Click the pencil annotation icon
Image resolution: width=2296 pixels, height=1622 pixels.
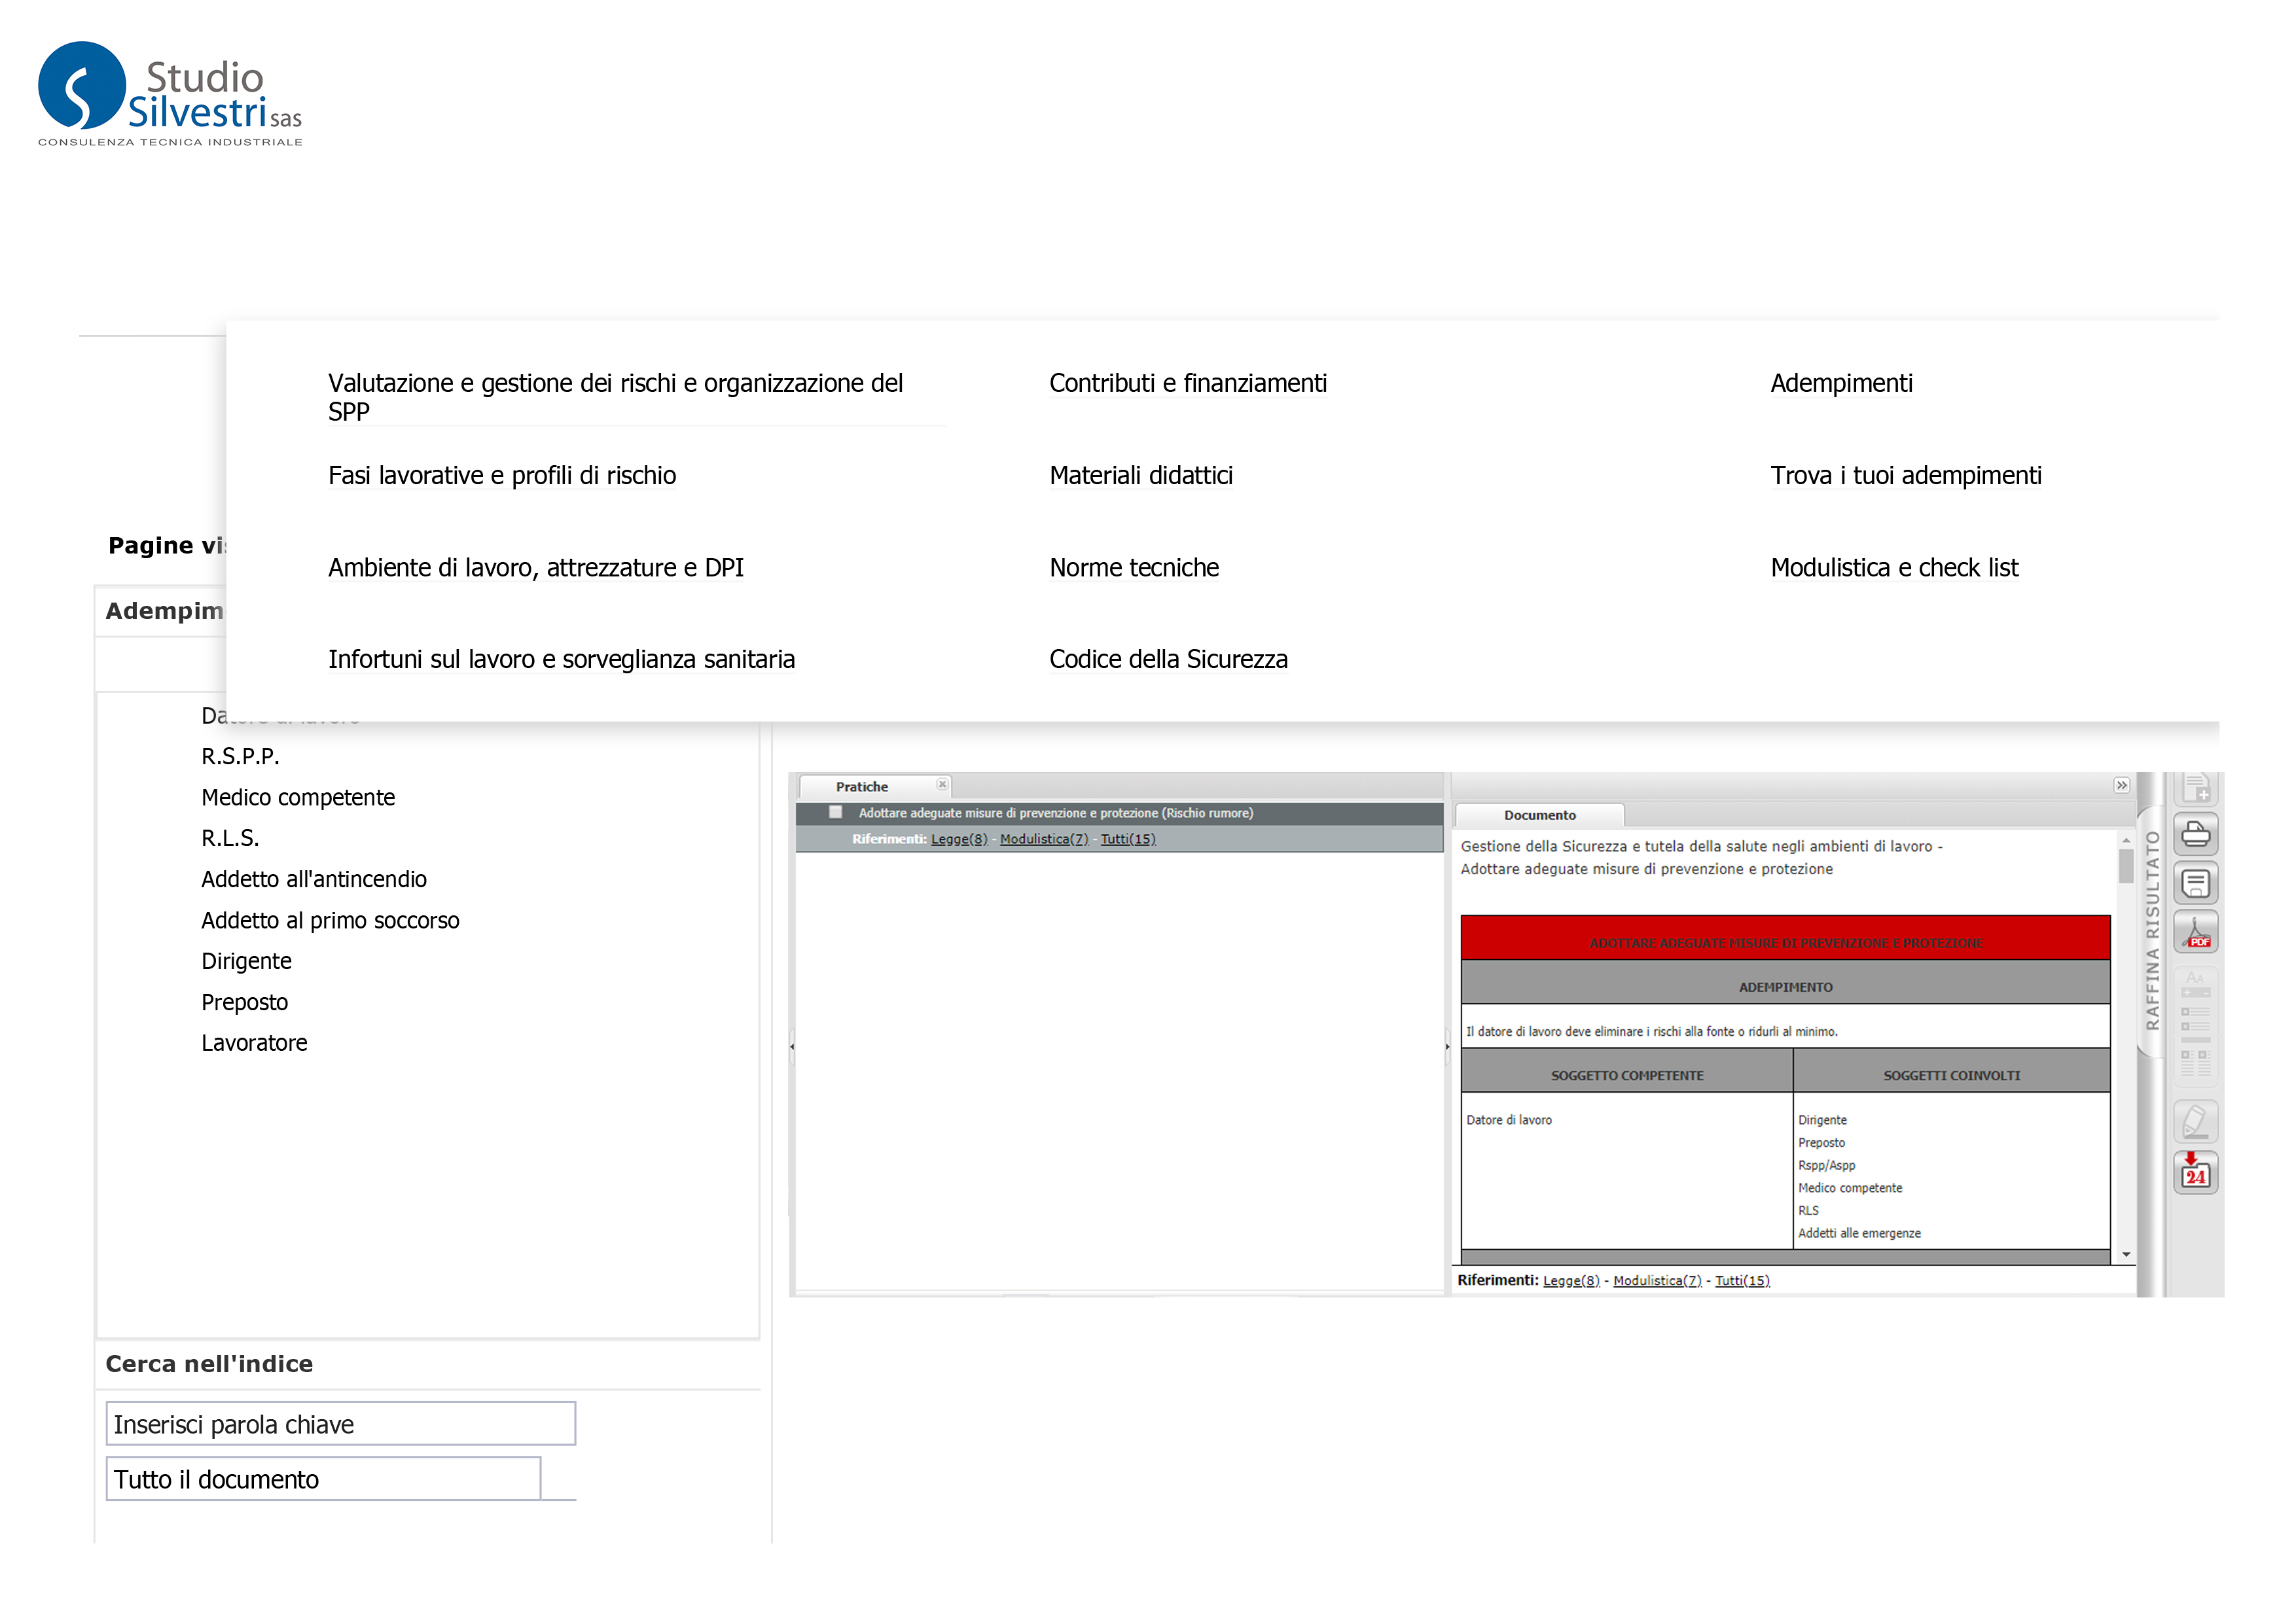[2195, 1121]
